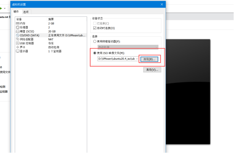Click the 自动检测 sound card summary
The width and height of the screenshot is (234, 153).
(54, 47)
